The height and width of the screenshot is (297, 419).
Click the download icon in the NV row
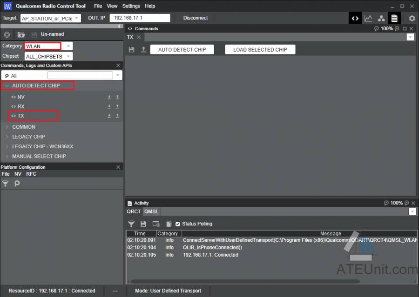tap(109, 97)
